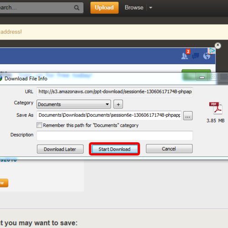Image resolution: width=228 pixels, height=228 pixels.
Task: Click the Save As path field
Action: click(109, 115)
